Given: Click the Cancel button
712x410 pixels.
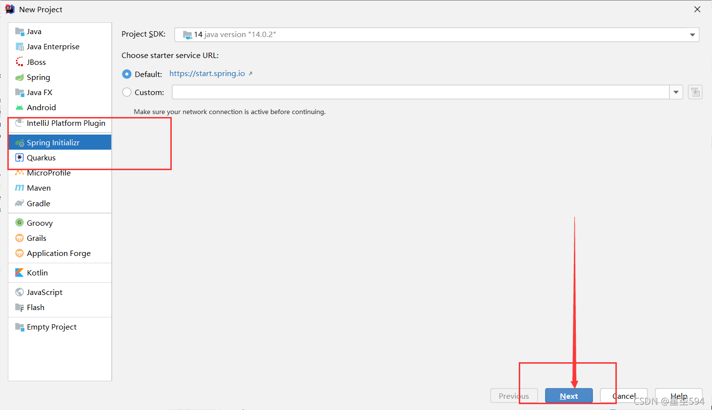Looking at the screenshot, I should [624, 396].
